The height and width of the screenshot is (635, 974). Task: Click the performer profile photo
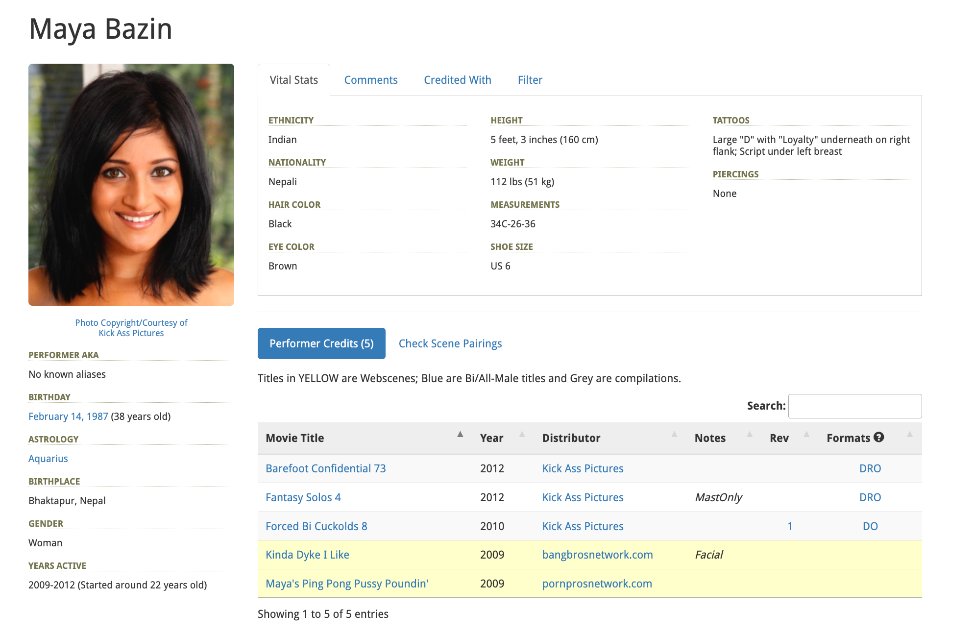click(131, 185)
